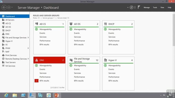Open Services in the AD DS tile
The image size is (175, 98).
coord(77,37)
